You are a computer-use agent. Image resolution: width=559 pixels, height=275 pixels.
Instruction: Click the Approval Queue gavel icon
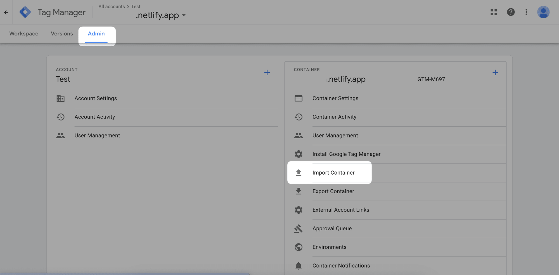tap(299, 228)
